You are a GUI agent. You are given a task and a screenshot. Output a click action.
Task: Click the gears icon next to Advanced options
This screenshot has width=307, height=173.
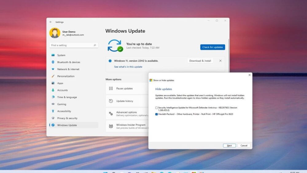(111, 114)
